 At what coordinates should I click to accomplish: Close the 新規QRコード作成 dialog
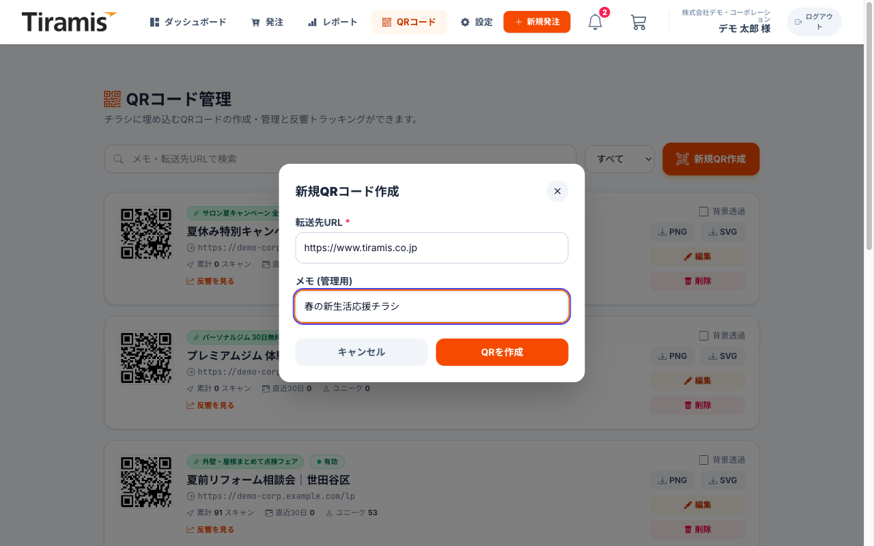[557, 191]
